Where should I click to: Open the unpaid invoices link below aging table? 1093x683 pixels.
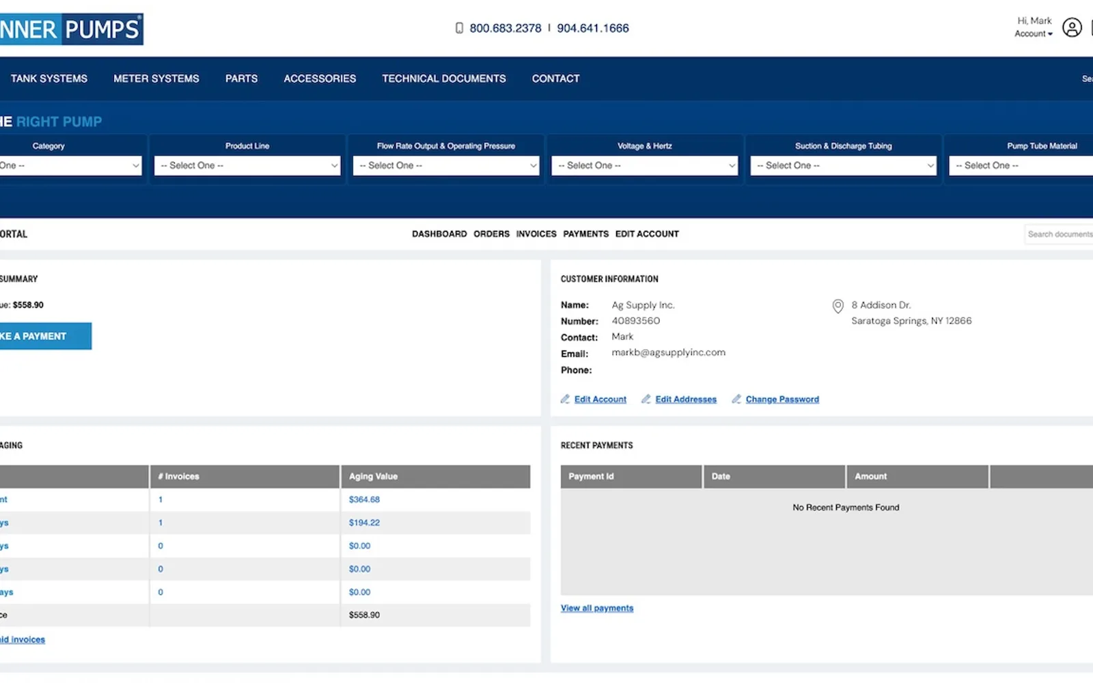click(23, 639)
